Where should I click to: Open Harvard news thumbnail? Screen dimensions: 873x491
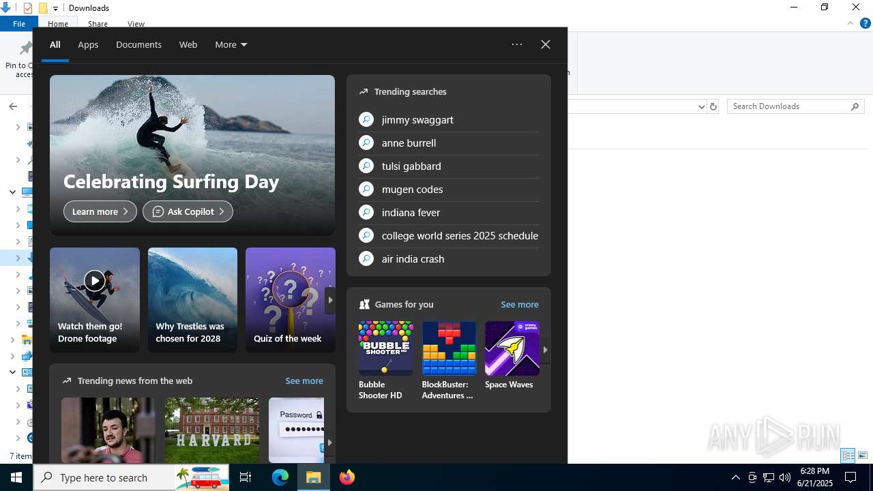click(212, 430)
